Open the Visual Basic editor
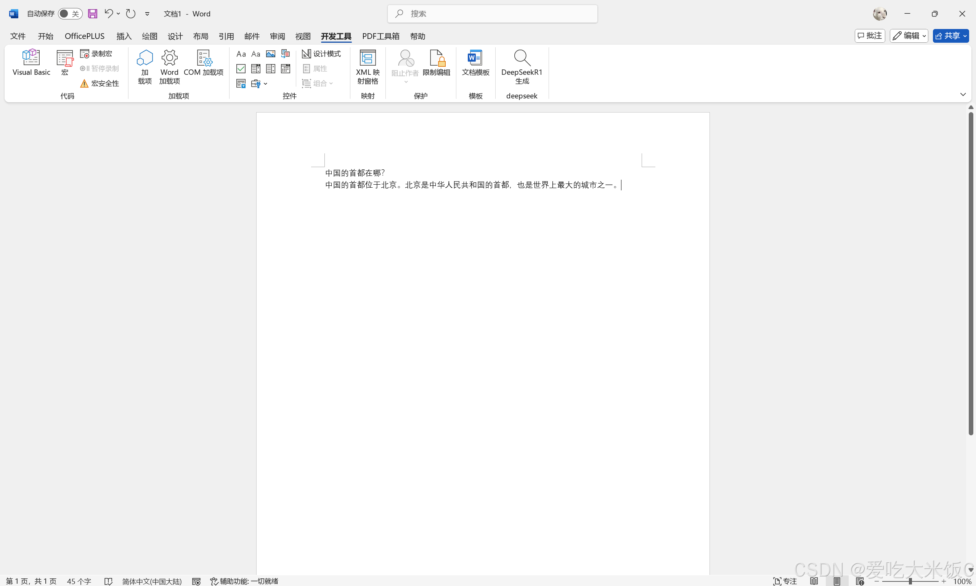 pyautogui.click(x=31, y=62)
